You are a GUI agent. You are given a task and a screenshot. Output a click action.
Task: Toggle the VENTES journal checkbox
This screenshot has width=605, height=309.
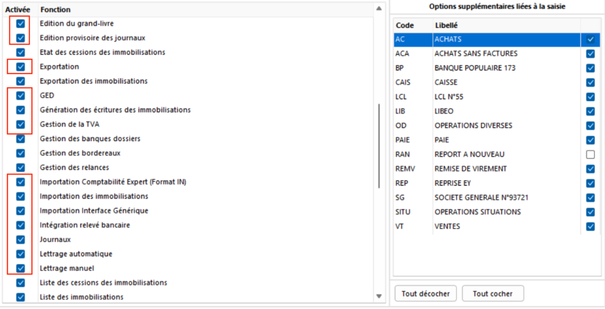[590, 226]
